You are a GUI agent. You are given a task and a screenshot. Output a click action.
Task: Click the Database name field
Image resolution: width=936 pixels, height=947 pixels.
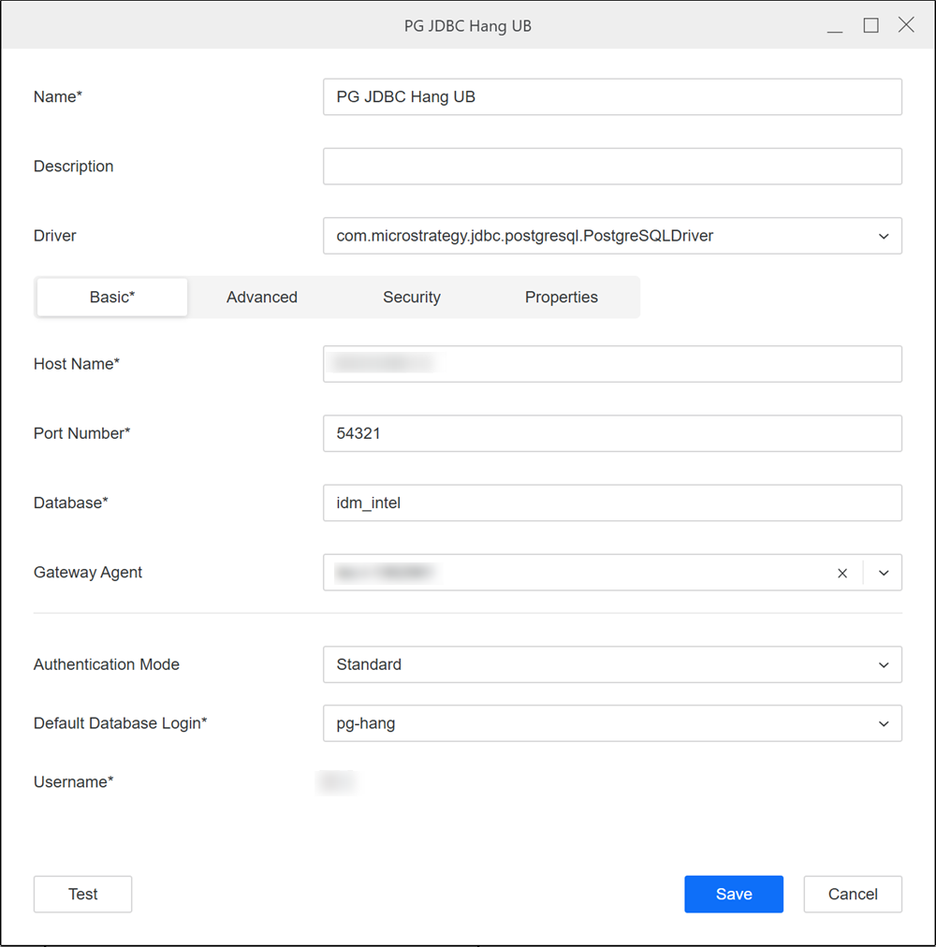612,503
